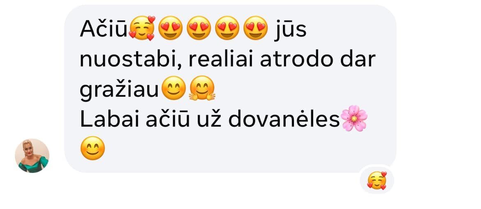Image resolution: width=481 pixels, height=209 pixels.
Task: Click the smiling emoji on the last line
Action: (92, 148)
